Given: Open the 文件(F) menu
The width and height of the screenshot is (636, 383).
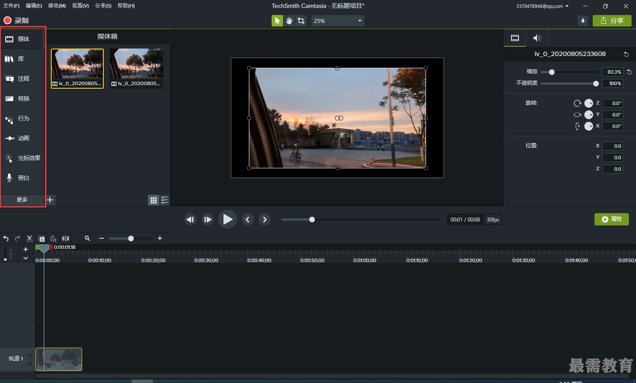Looking at the screenshot, I should [11, 6].
